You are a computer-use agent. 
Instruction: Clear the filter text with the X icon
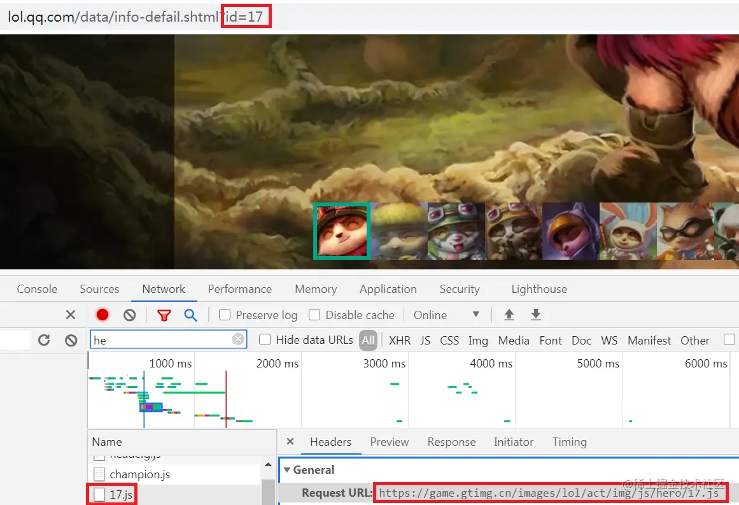pos(239,339)
